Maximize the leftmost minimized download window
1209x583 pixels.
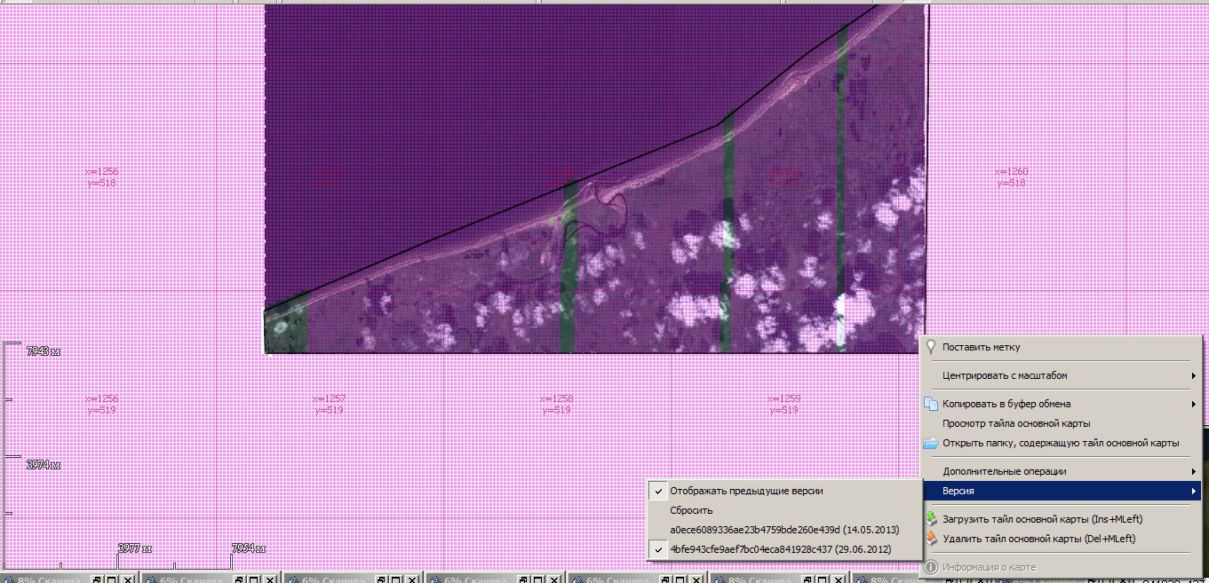112,579
